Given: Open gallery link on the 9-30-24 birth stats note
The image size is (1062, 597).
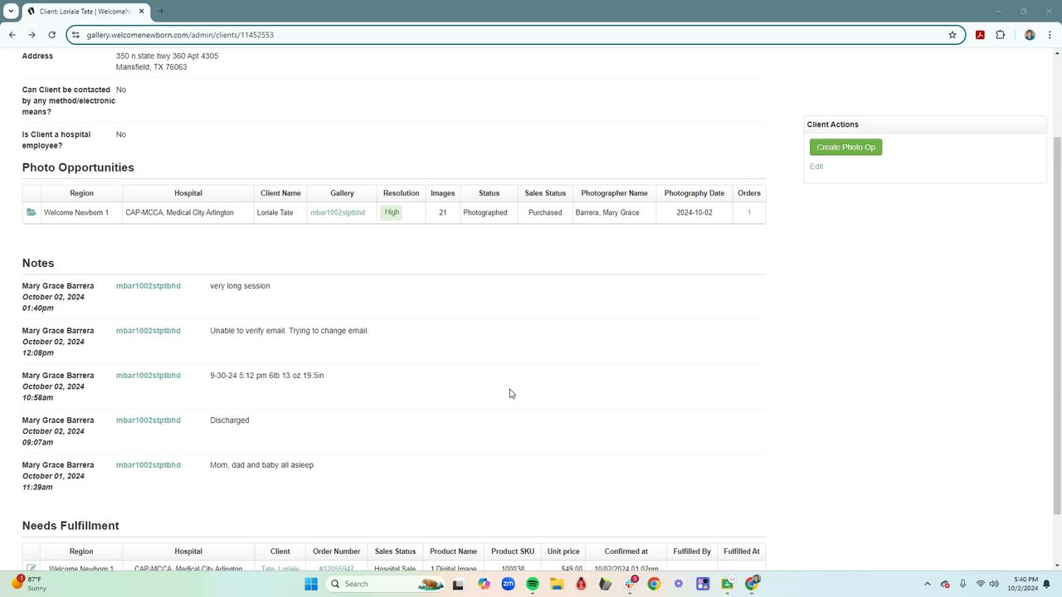Looking at the screenshot, I should coord(149,376).
